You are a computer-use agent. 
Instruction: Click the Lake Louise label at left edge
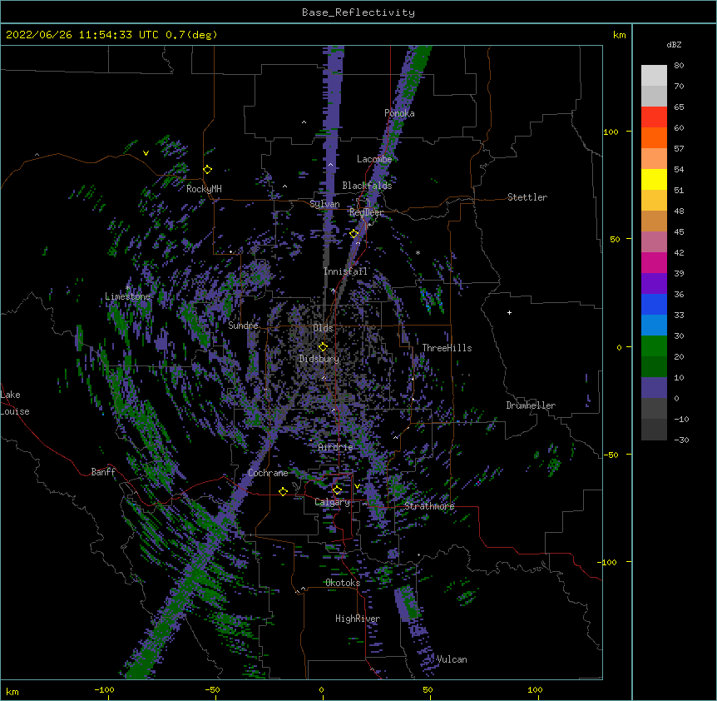[x=15, y=403]
